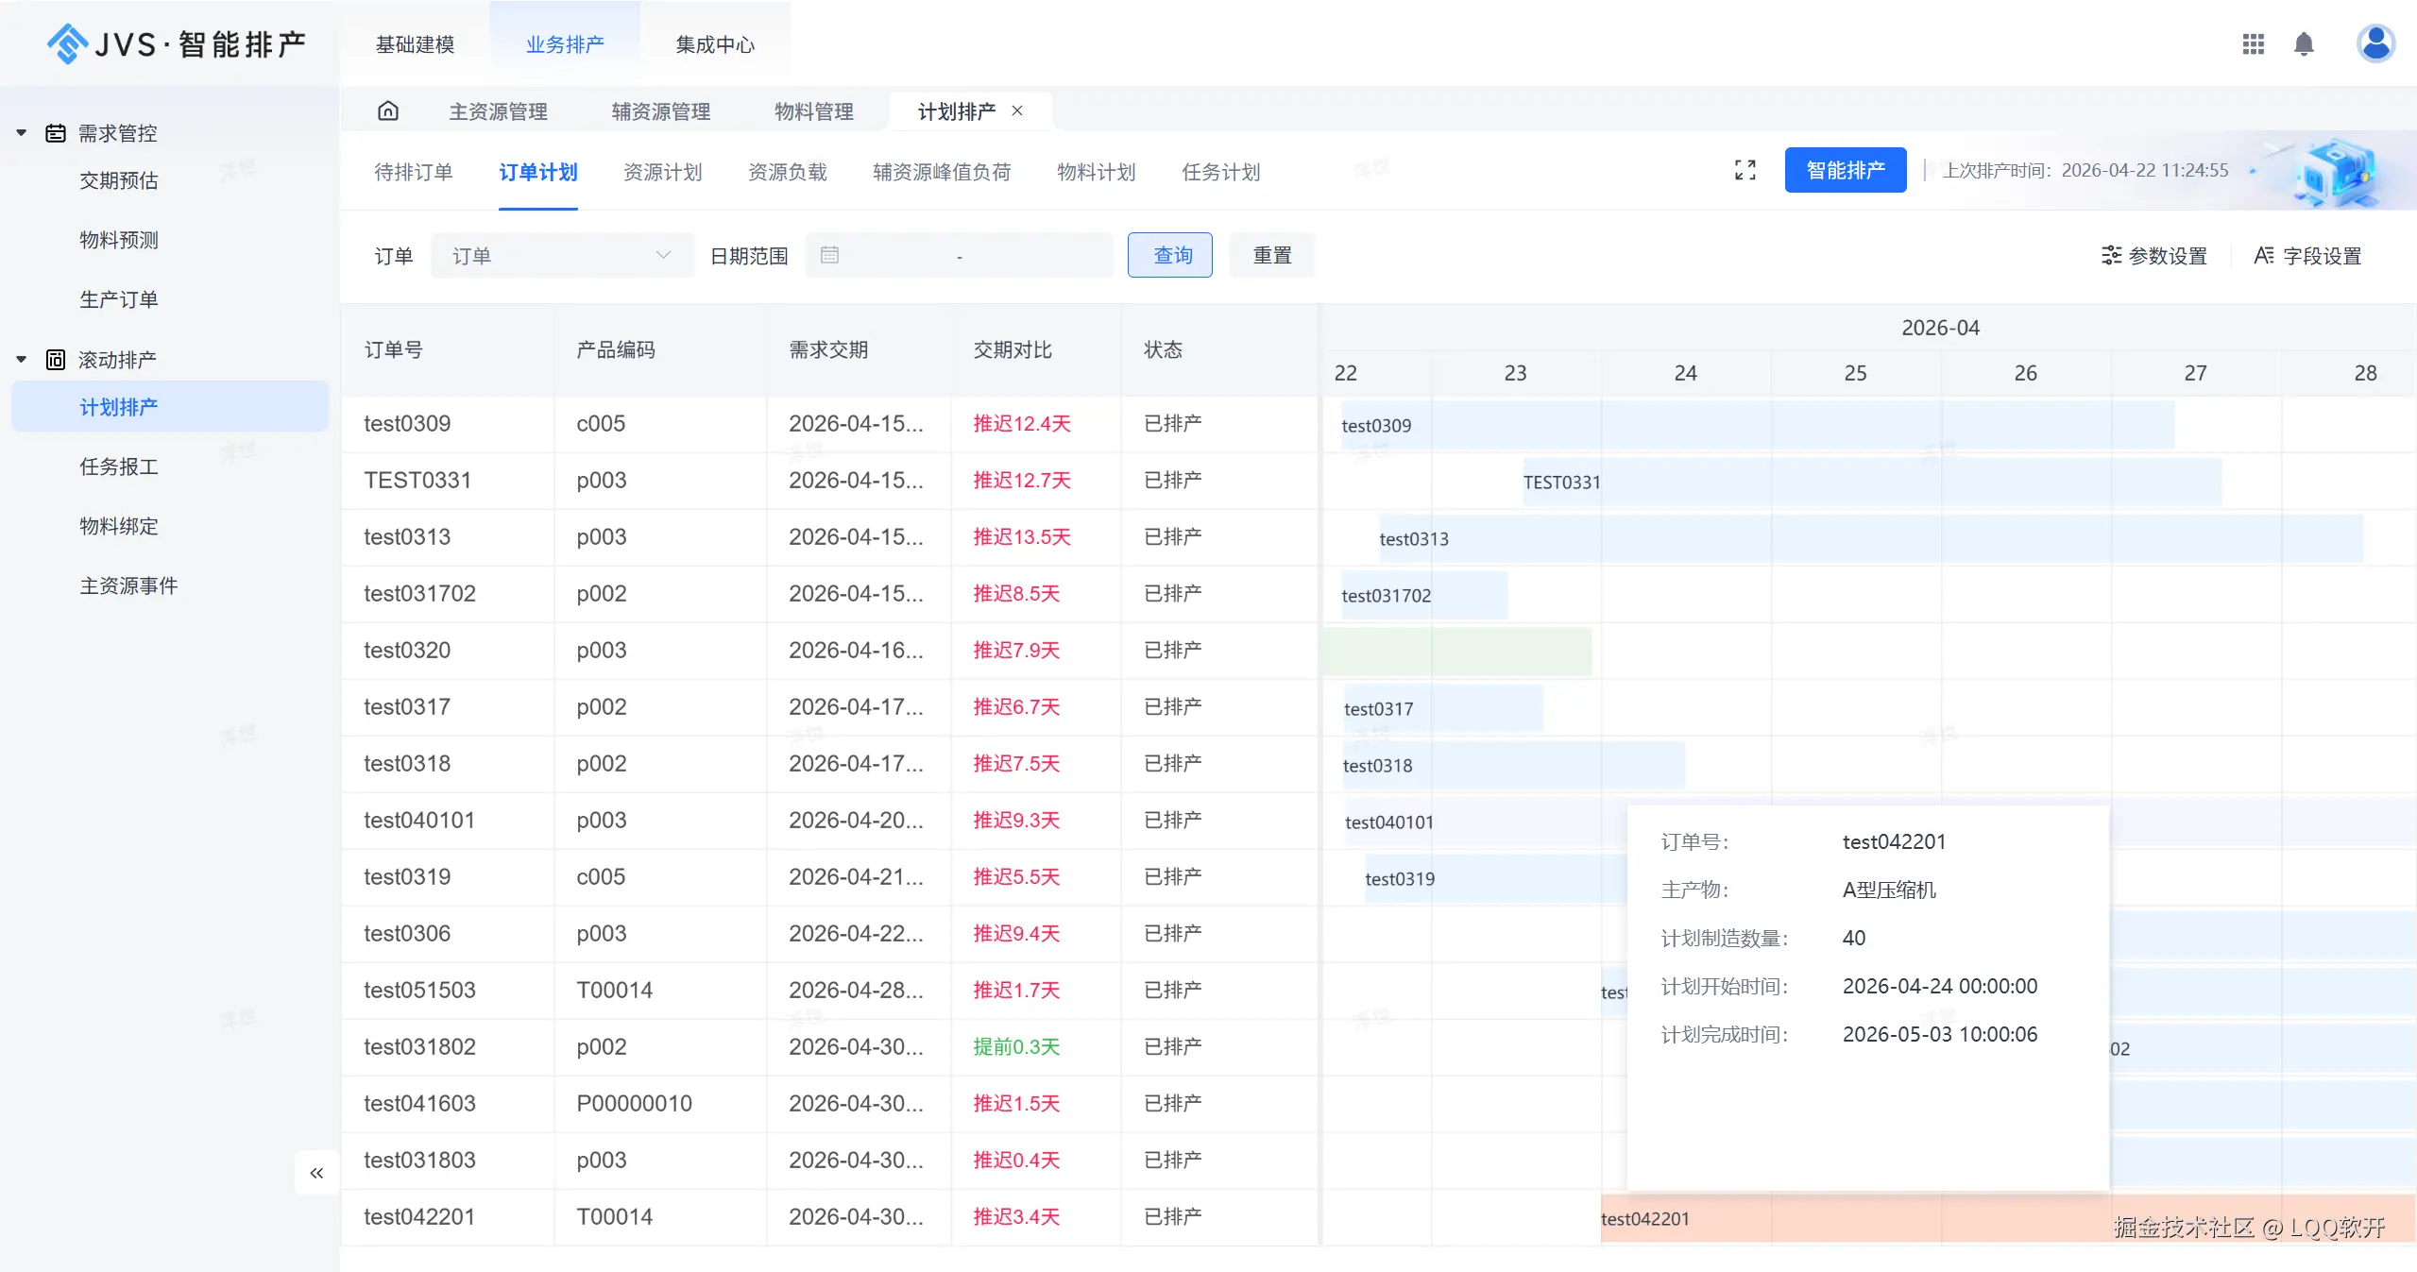The height and width of the screenshot is (1272, 2417).
Task: Click the notification bell icon
Action: [2304, 44]
